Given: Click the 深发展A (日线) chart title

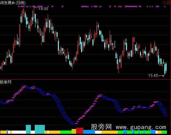Looking at the screenshot, I should [13, 3].
